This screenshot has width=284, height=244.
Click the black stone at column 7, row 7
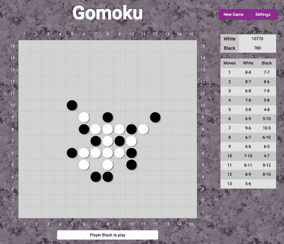coord(96,141)
